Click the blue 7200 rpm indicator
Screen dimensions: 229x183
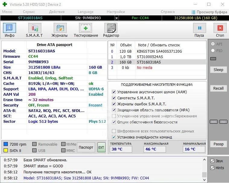[x=5, y=144]
